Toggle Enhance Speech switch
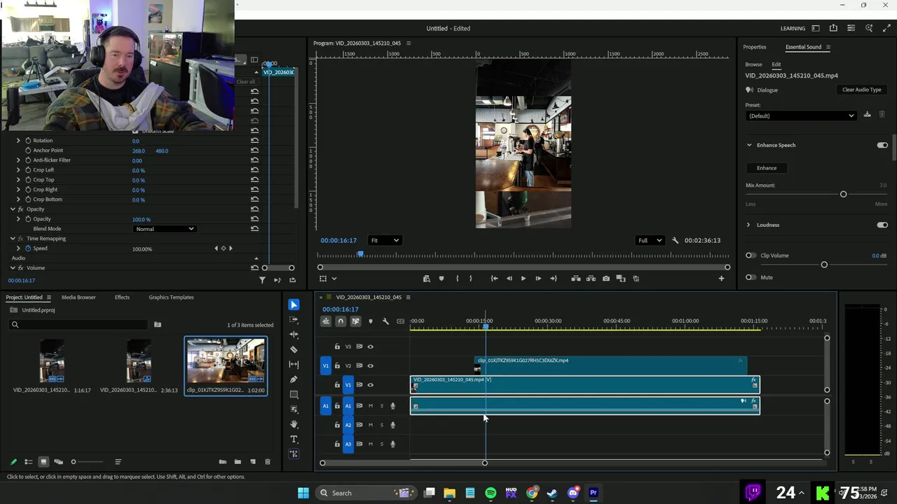The height and width of the screenshot is (504, 897). click(x=882, y=145)
